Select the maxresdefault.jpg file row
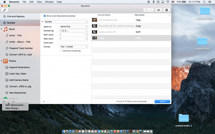The width and height of the screenshot is (215, 134). (x=132, y=20)
